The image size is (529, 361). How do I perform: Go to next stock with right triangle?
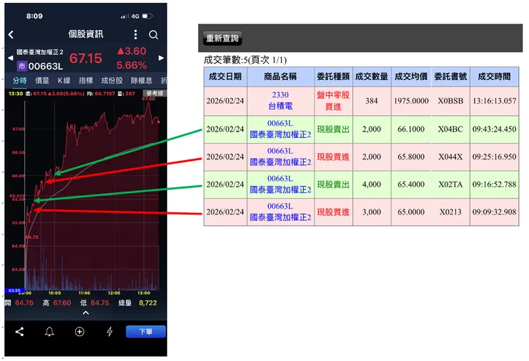tap(162, 58)
